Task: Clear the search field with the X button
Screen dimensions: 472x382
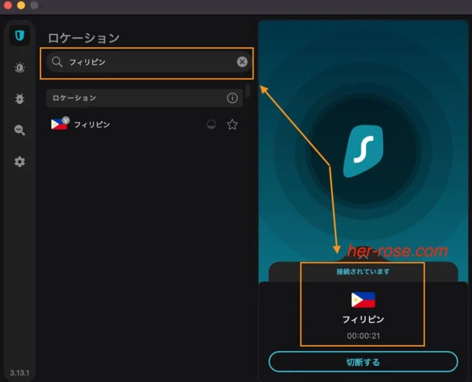Action: click(x=242, y=62)
